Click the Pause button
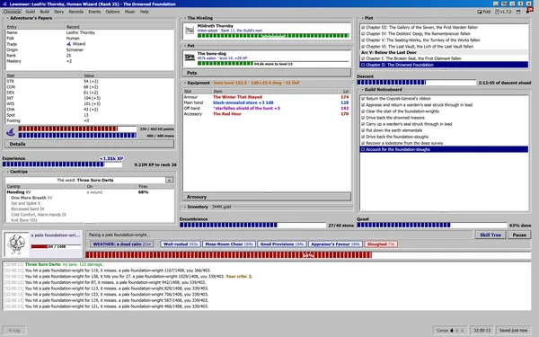Screen dimensions: 539x337 519,235
